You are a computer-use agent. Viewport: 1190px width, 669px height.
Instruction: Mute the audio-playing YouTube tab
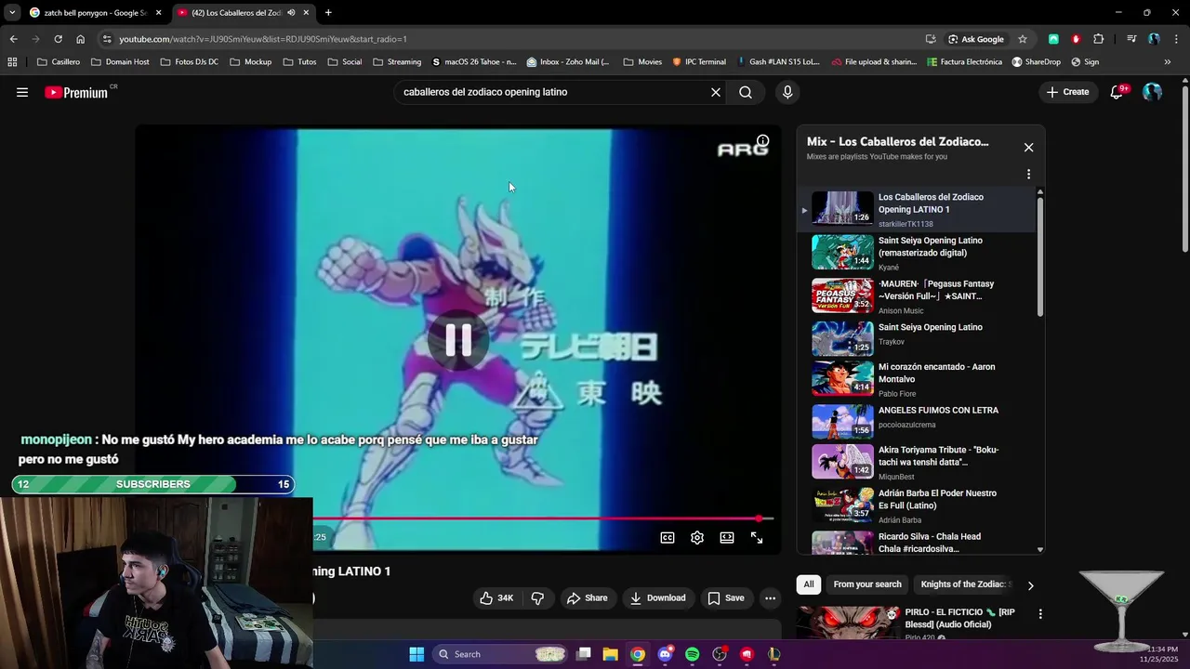point(291,13)
